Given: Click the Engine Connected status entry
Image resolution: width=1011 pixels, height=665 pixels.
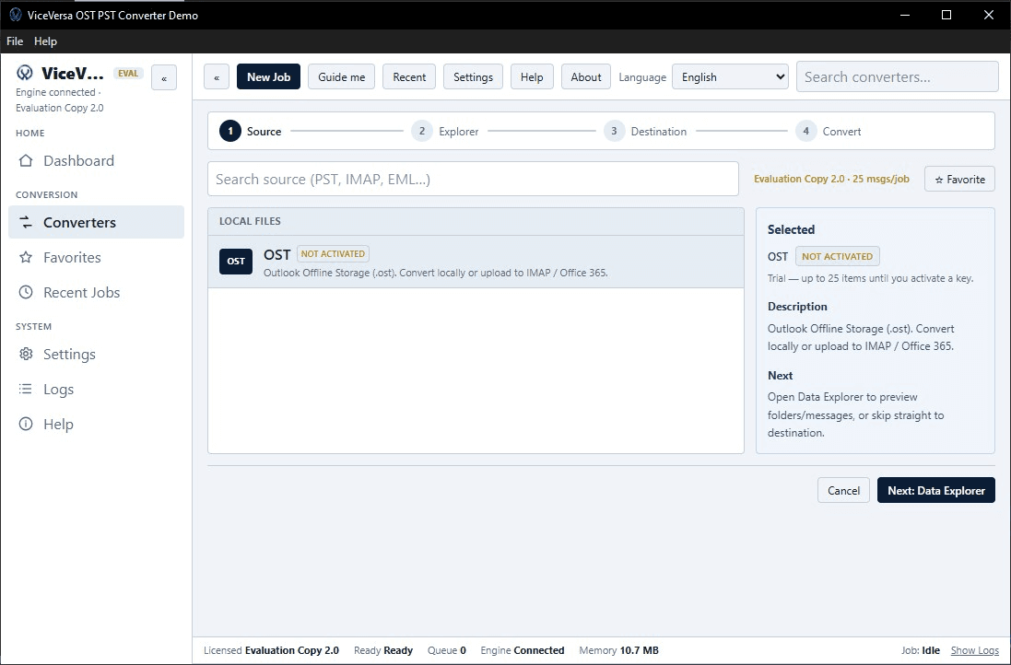Looking at the screenshot, I should pyautogui.click(x=522, y=650).
